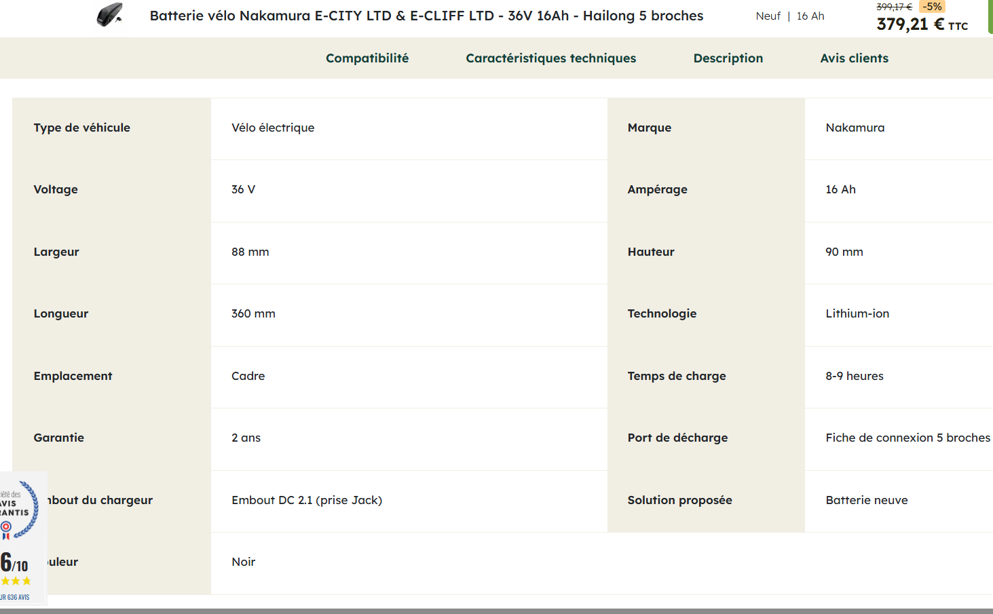Click the battery product thumbnail image

109,15
